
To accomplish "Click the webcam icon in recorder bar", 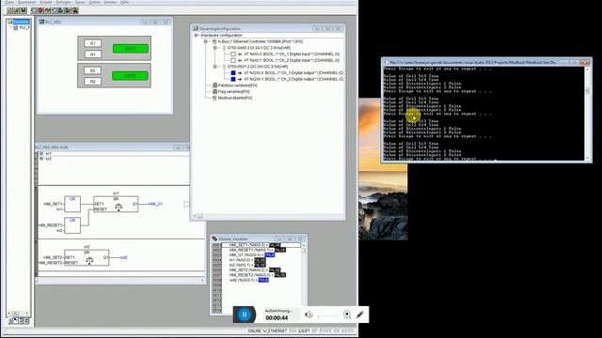I will pos(347,315).
